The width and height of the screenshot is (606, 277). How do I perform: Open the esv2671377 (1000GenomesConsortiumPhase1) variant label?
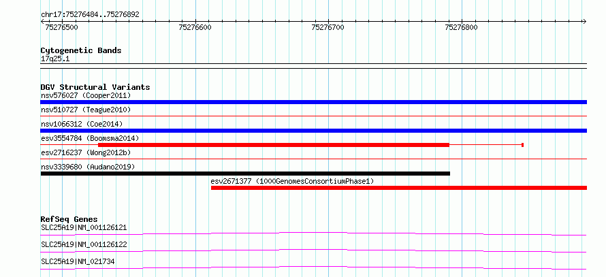[x=292, y=181]
